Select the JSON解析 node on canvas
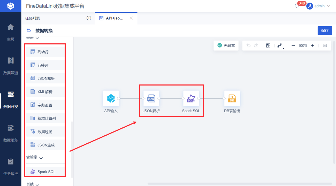This screenshot has height=186, width=336. click(x=151, y=98)
